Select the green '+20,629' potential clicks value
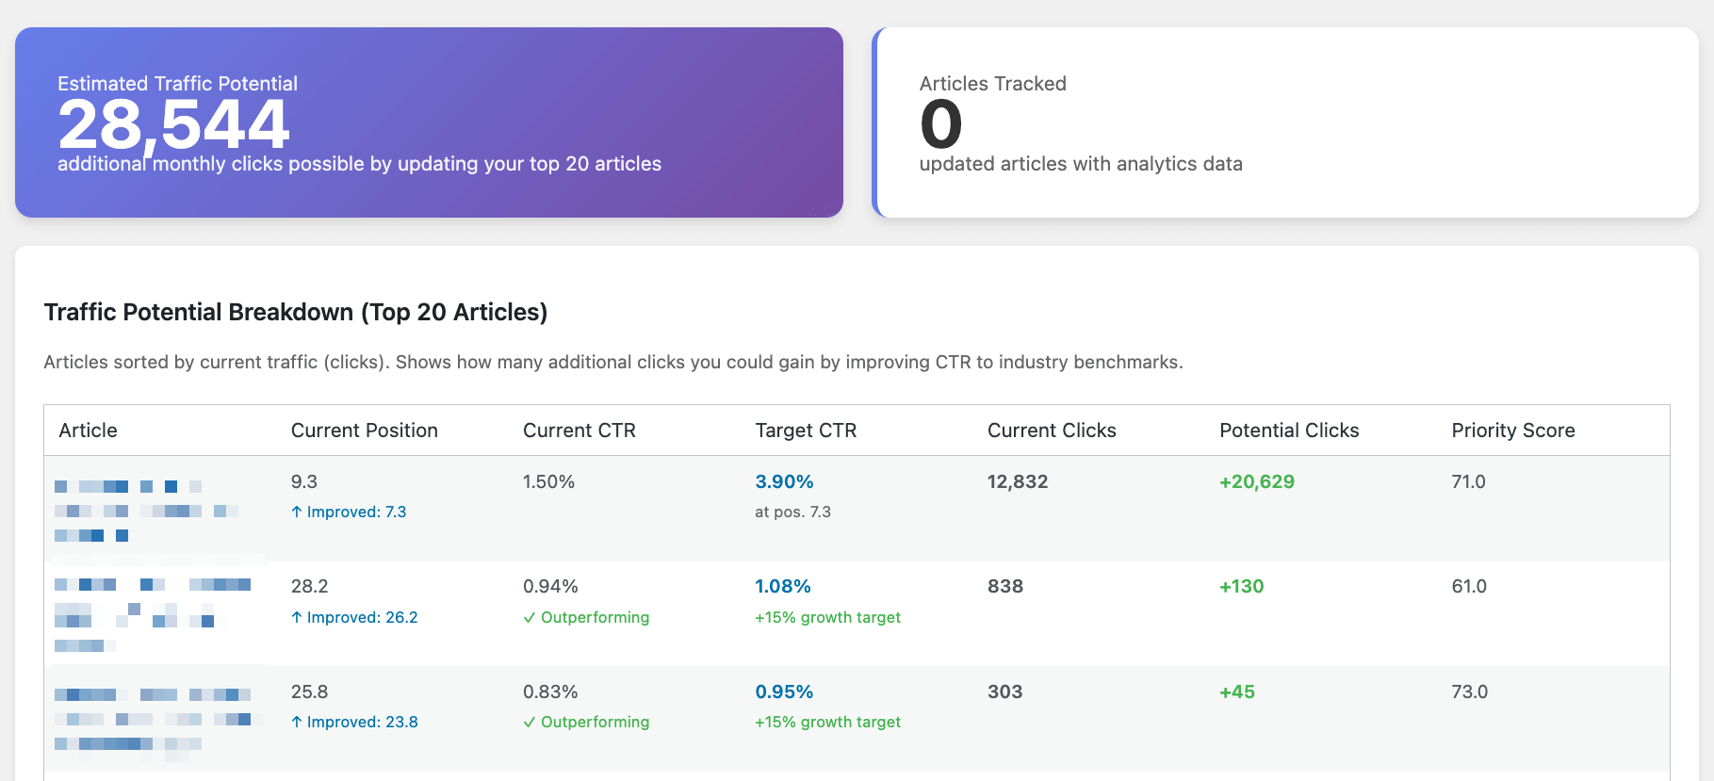The image size is (1714, 781). 1256,481
